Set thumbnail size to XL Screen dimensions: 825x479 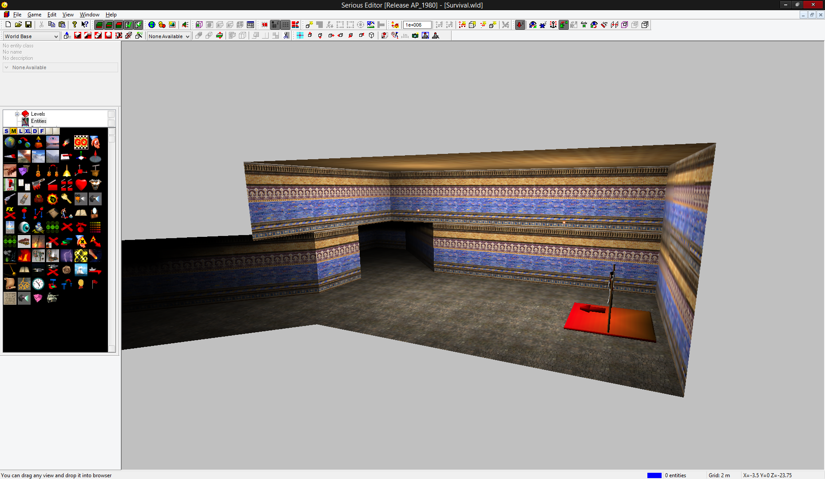tap(28, 131)
